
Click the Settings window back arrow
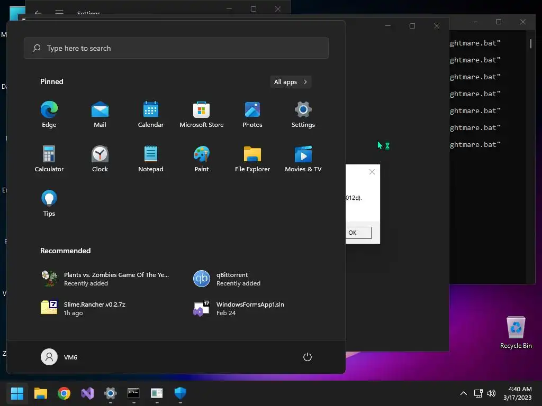pyautogui.click(x=38, y=13)
